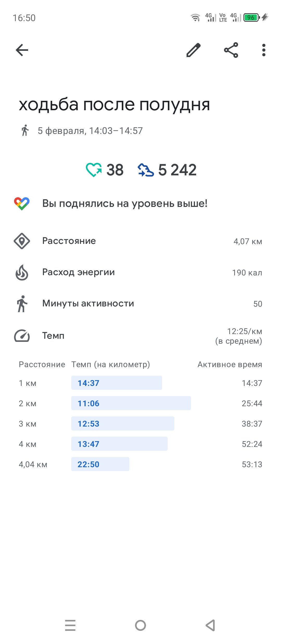Tap the Минуты активности walking icon

pos(22,304)
